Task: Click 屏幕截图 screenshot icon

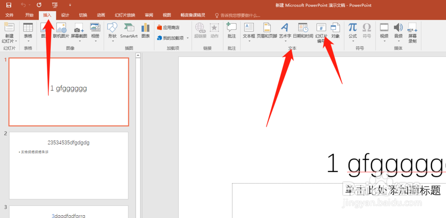Action: click(x=79, y=28)
